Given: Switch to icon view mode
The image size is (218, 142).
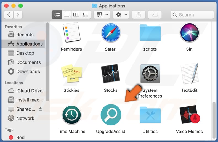Looking at the screenshot, I should click(57, 15).
